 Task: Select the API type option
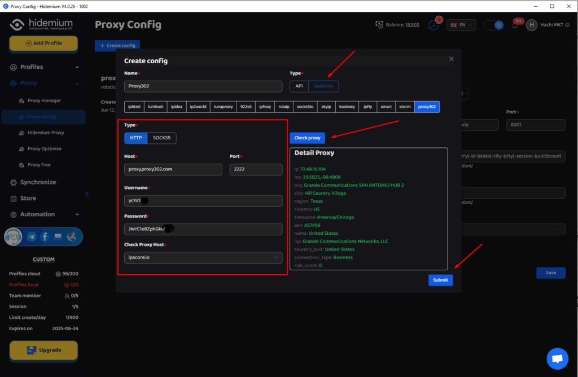click(x=299, y=86)
